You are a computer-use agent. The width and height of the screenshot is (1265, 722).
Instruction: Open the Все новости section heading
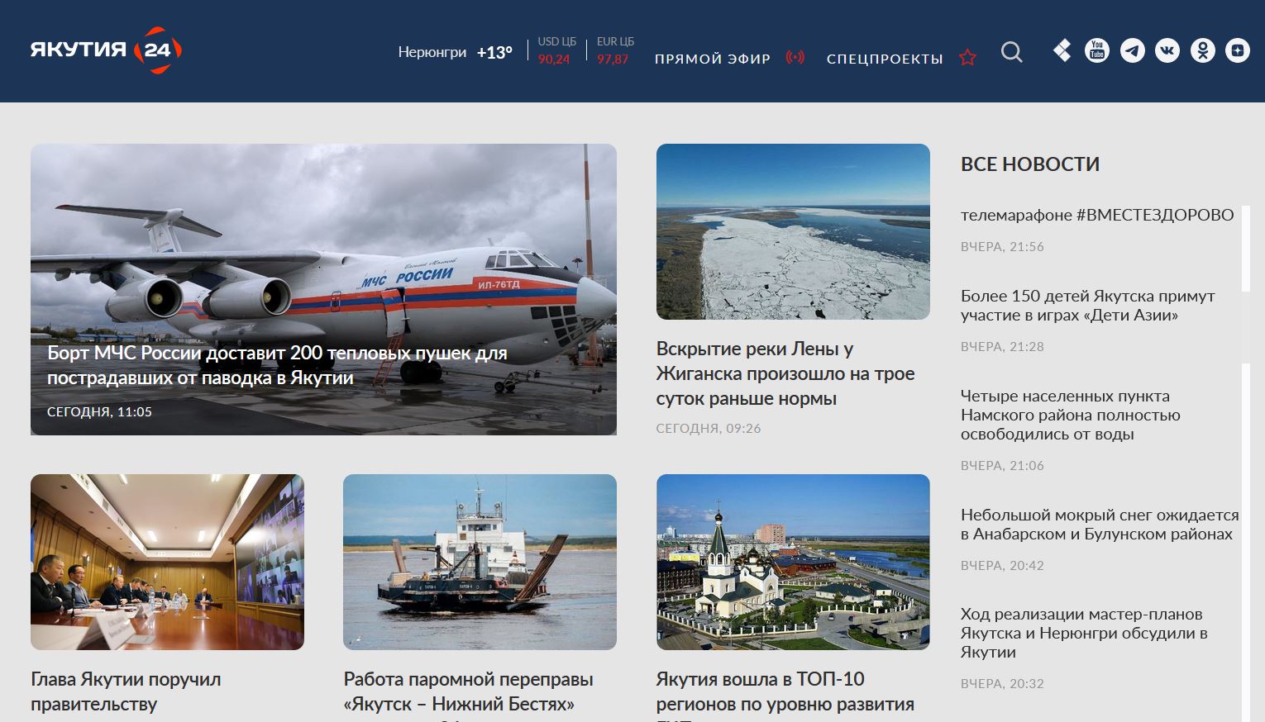click(x=1030, y=164)
